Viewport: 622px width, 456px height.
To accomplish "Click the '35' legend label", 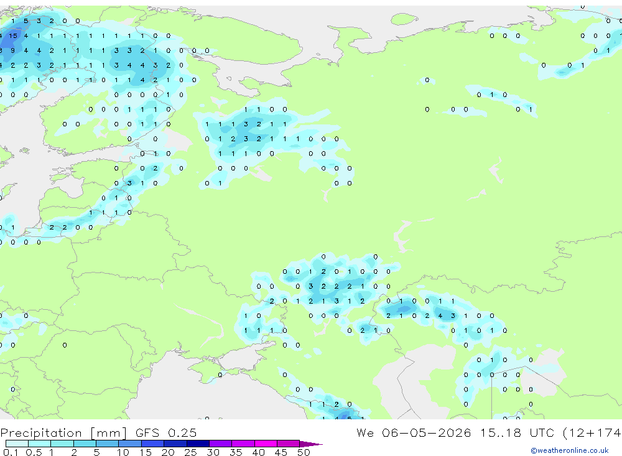I will click(236, 452).
